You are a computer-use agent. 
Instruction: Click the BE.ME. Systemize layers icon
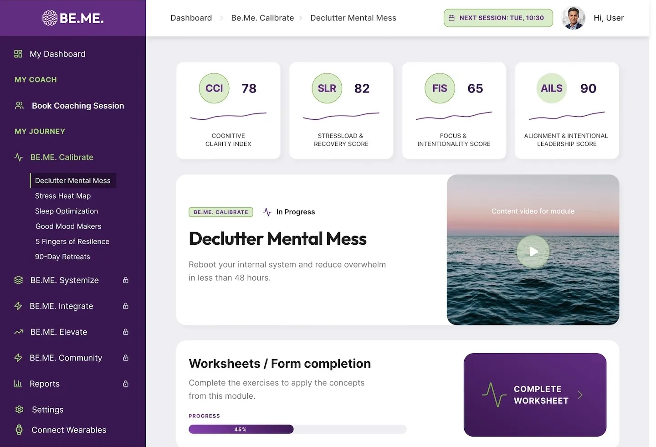18,280
